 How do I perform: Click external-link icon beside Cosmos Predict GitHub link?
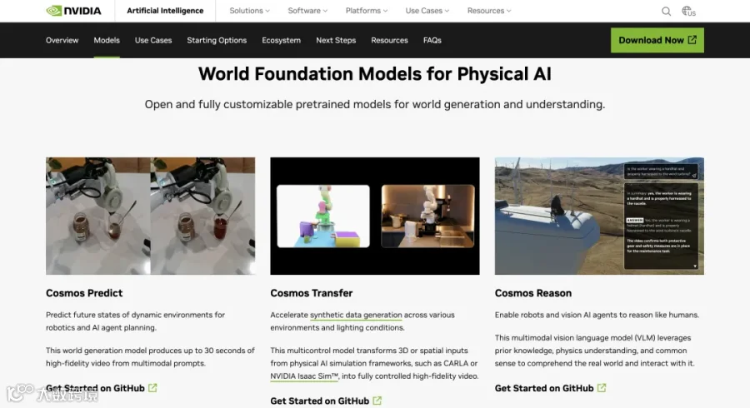coord(152,388)
